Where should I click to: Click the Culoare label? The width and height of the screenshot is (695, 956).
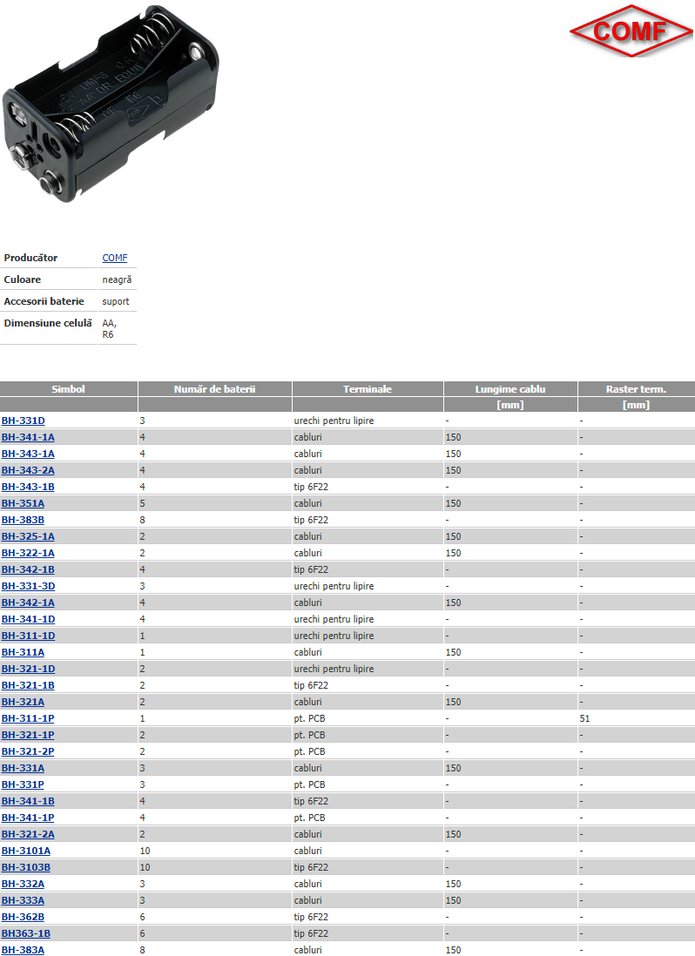pyautogui.click(x=23, y=279)
